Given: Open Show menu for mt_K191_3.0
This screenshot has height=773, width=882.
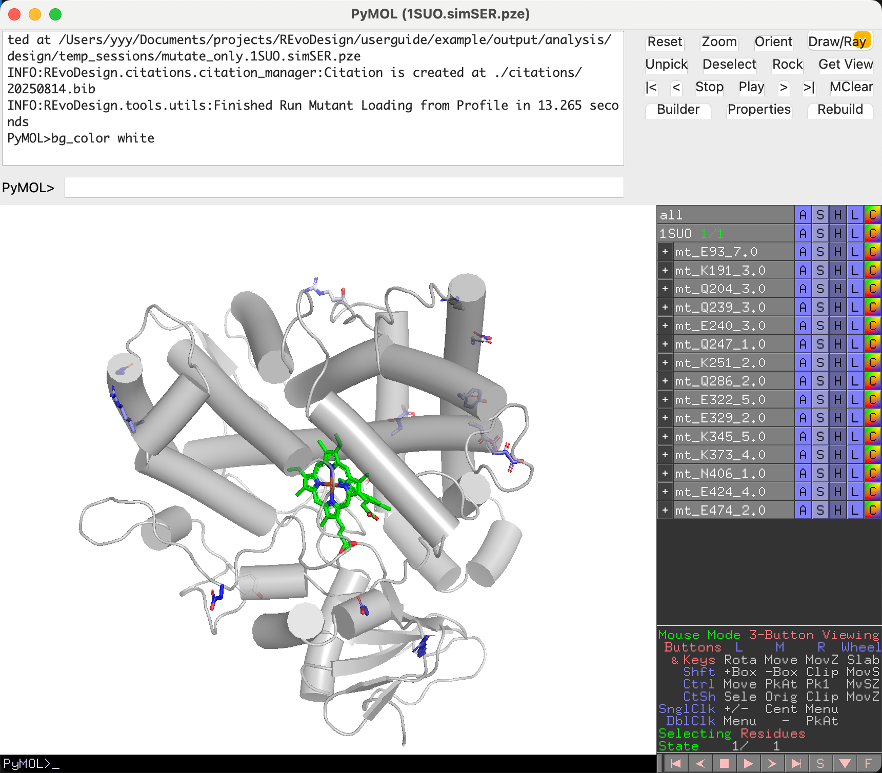Looking at the screenshot, I should (x=820, y=270).
